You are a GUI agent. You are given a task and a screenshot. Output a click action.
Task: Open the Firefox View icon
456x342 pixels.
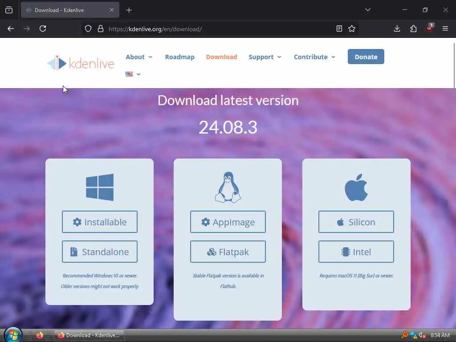click(9, 10)
